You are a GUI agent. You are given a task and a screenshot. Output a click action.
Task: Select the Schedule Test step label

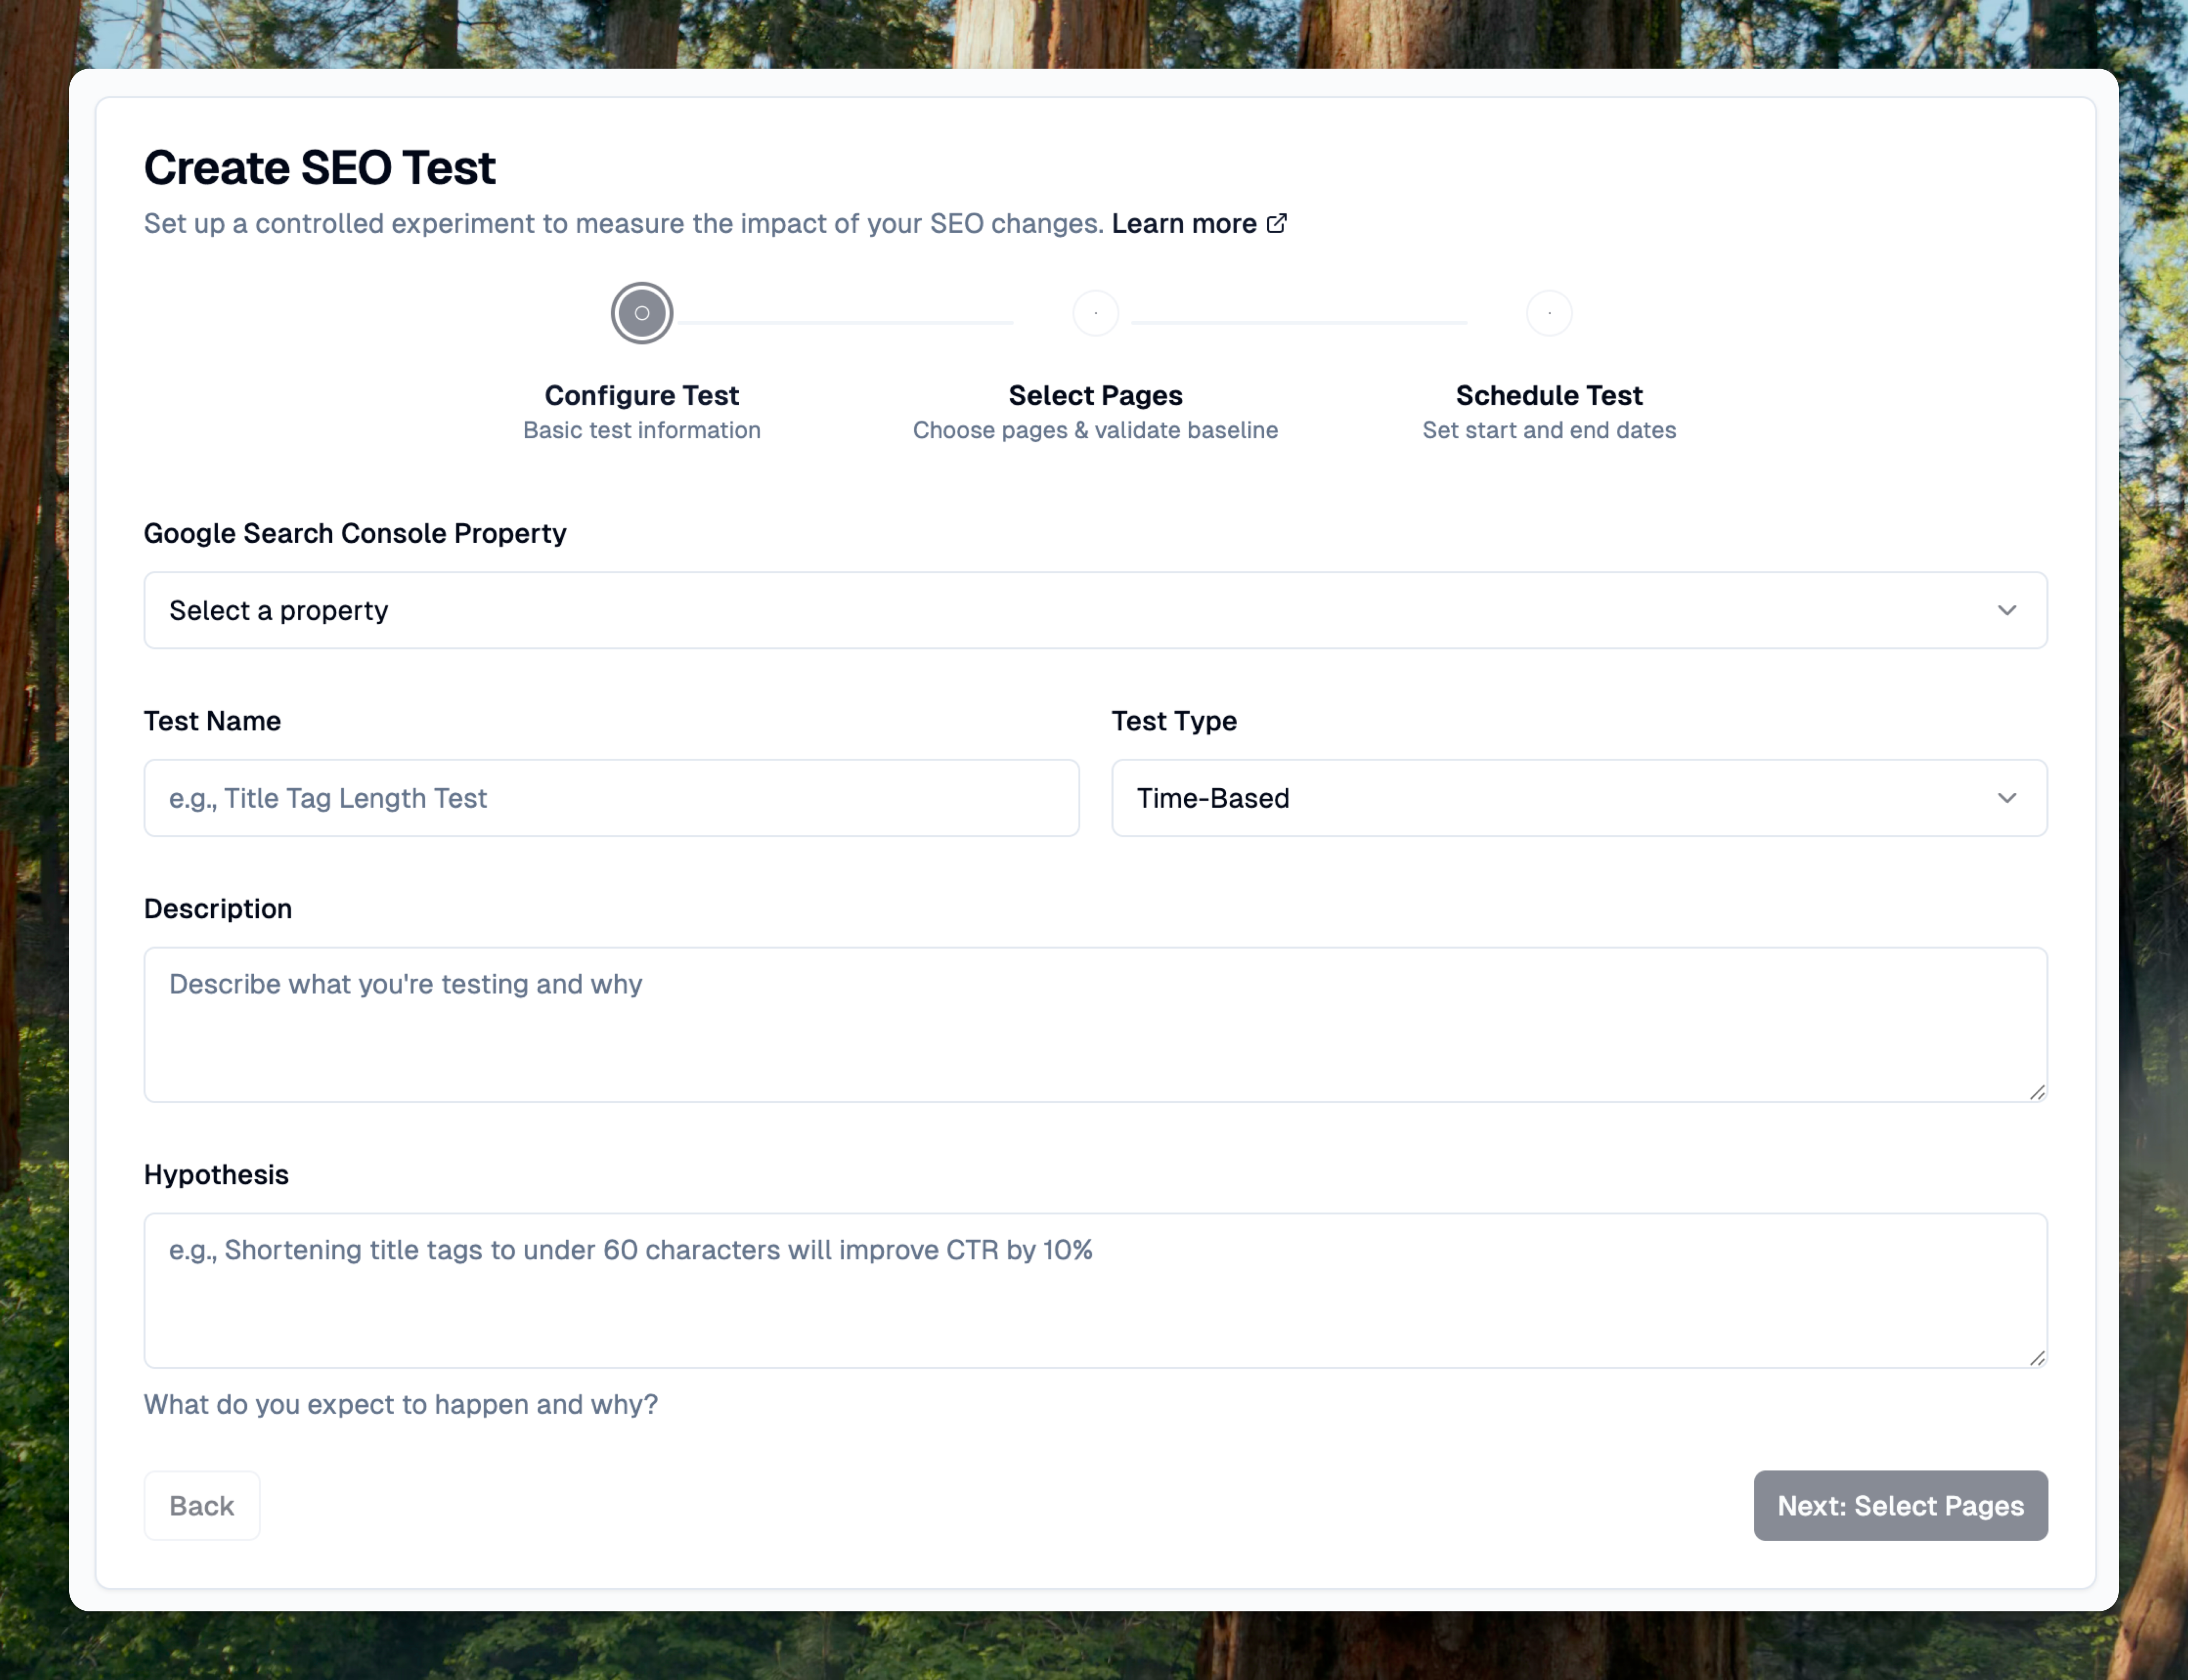tap(1548, 395)
